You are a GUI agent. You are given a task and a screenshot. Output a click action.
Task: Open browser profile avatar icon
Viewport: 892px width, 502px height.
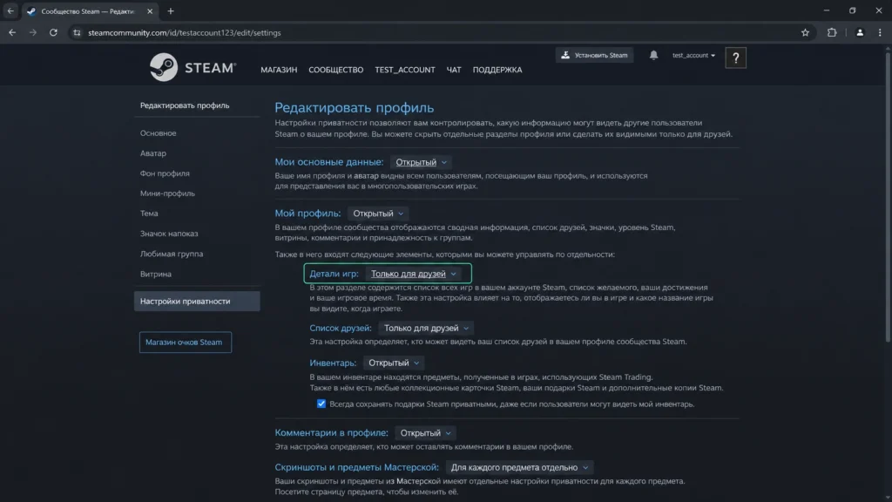[x=860, y=32]
